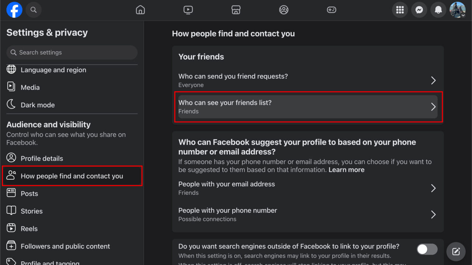Select the Video/Watch icon in top navigation
Viewport: 472px width, 265px height.
(x=188, y=10)
